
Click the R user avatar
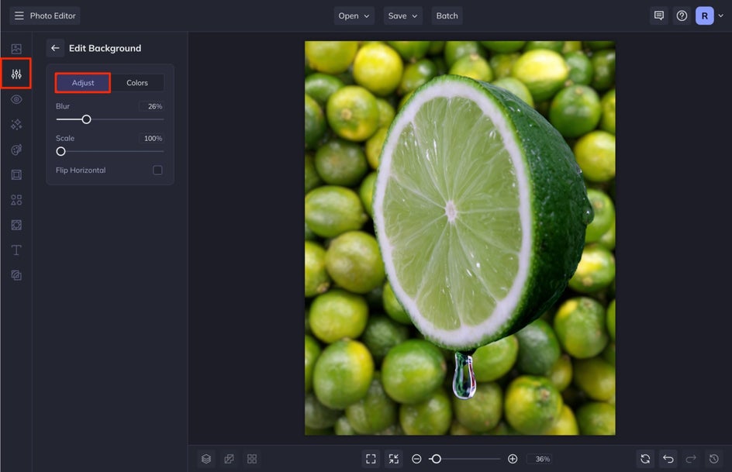point(704,16)
